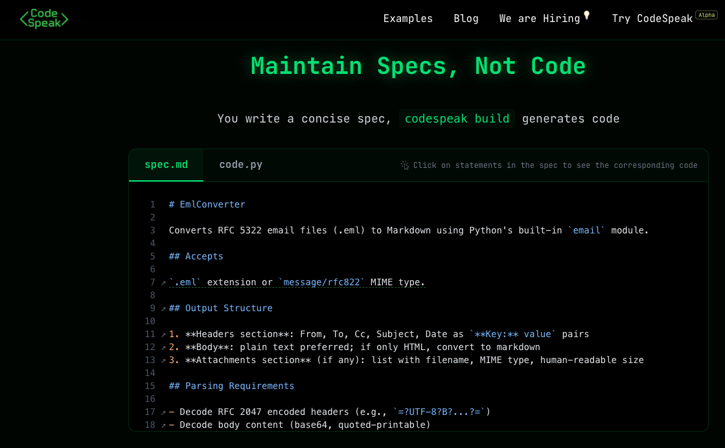Click the cursor hint icon above the spec
Screen dimensions: 725x448
coord(405,165)
